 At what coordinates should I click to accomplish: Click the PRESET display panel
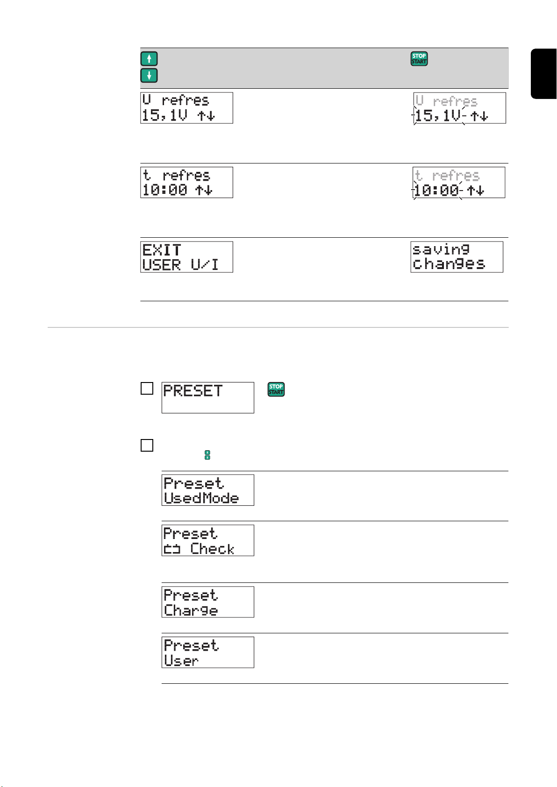click(x=208, y=397)
